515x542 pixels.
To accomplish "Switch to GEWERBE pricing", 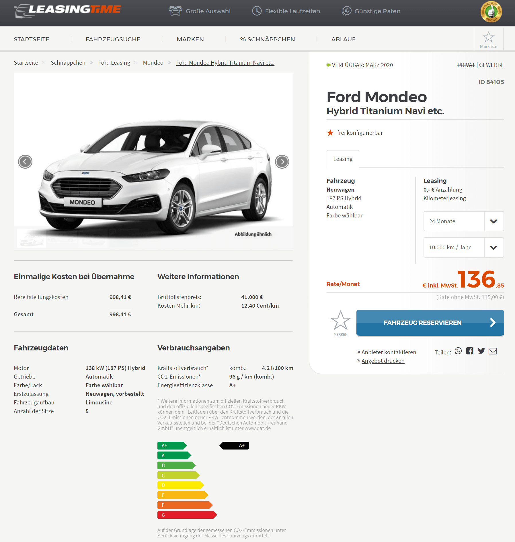I will click(491, 65).
